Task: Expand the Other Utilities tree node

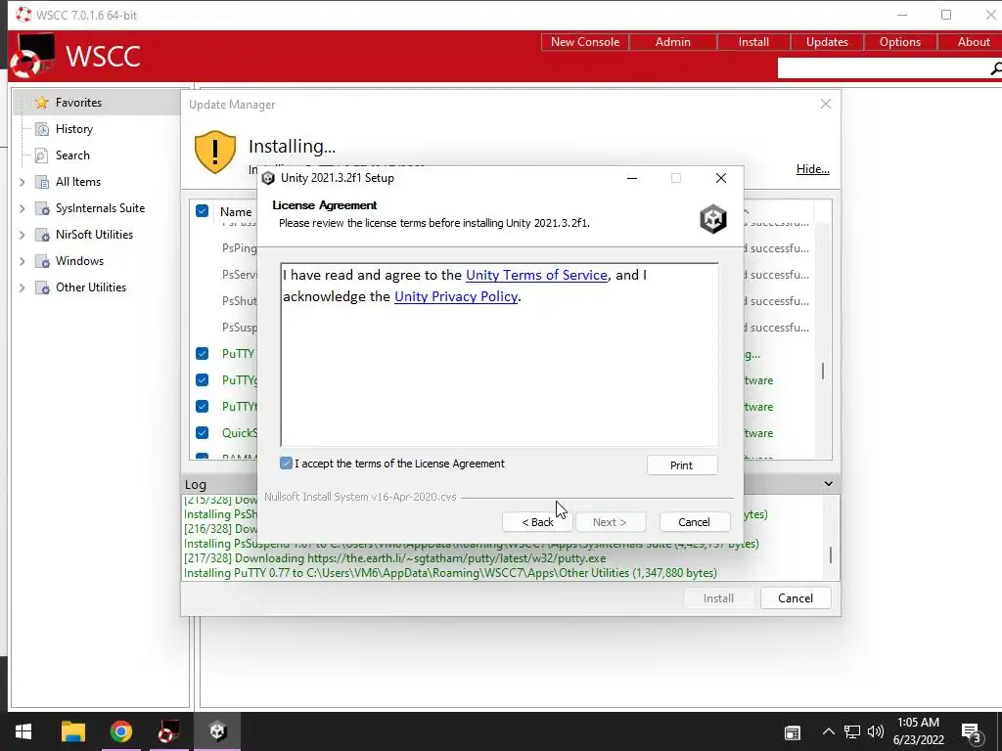Action: [23, 288]
